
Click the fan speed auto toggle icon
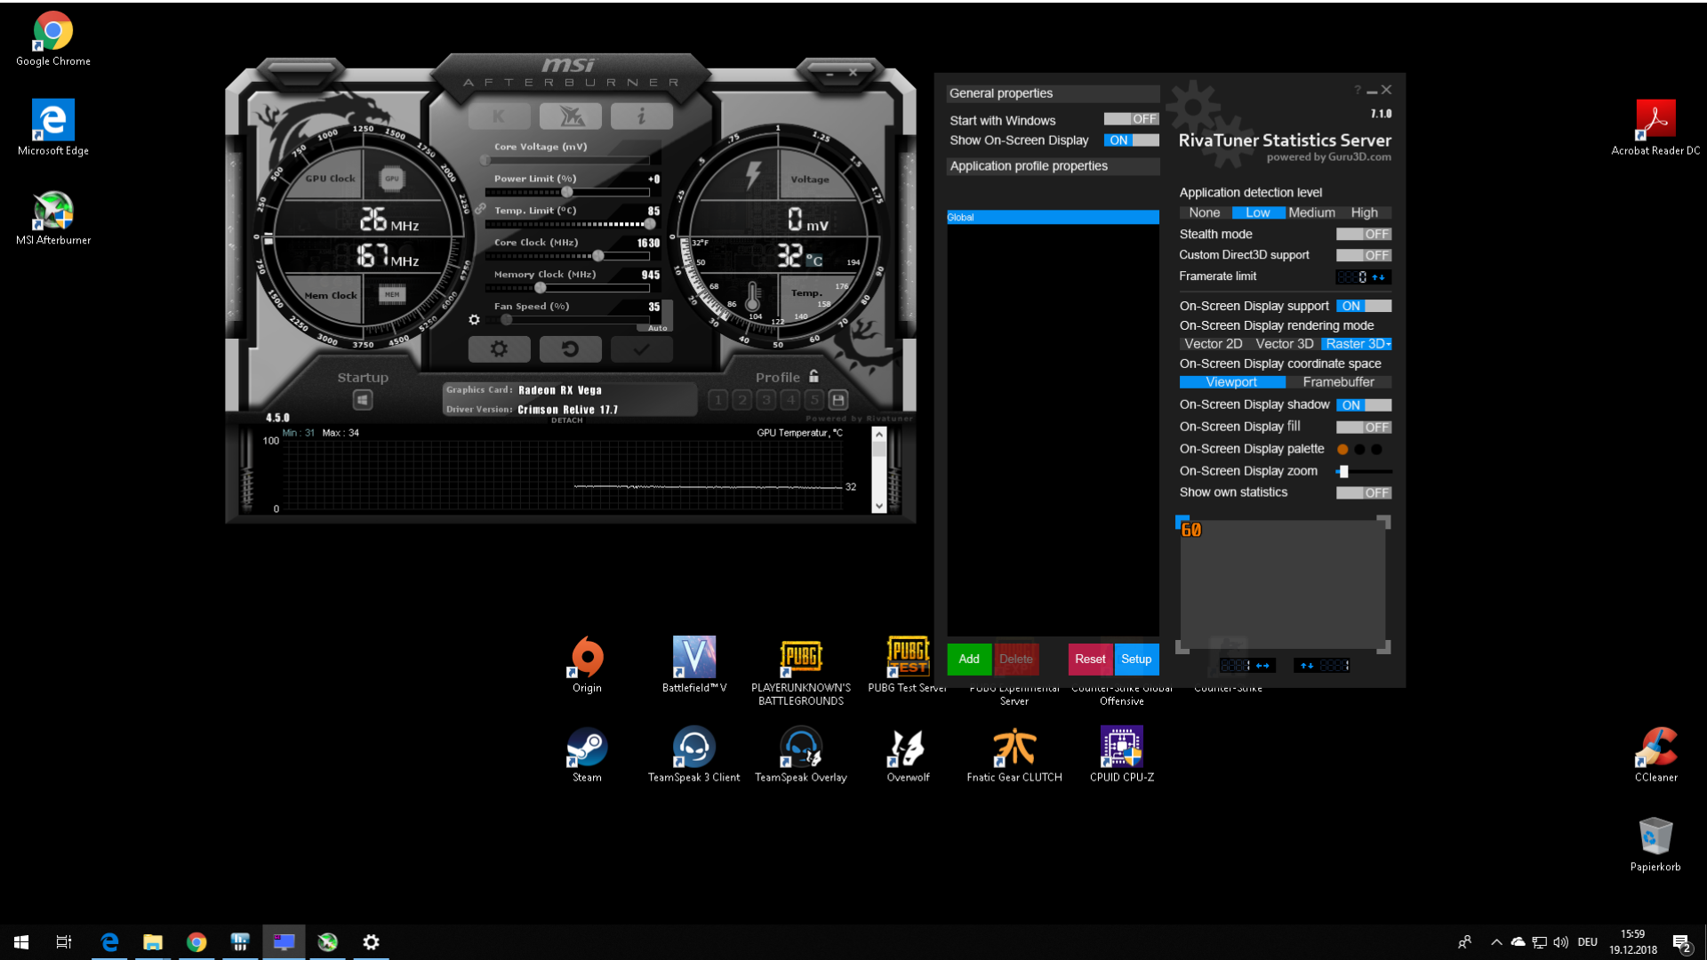coord(658,327)
